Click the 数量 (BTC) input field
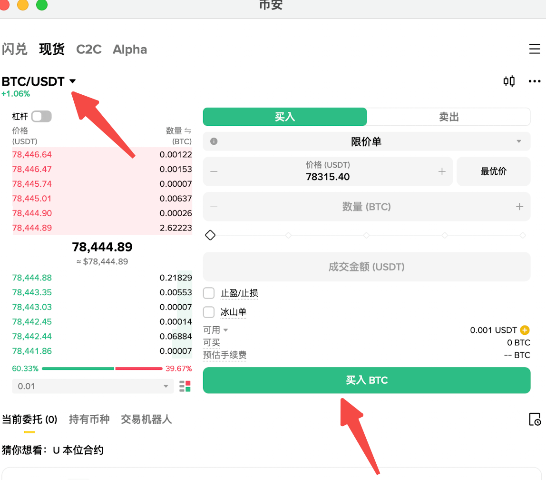 click(x=366, y=207)
